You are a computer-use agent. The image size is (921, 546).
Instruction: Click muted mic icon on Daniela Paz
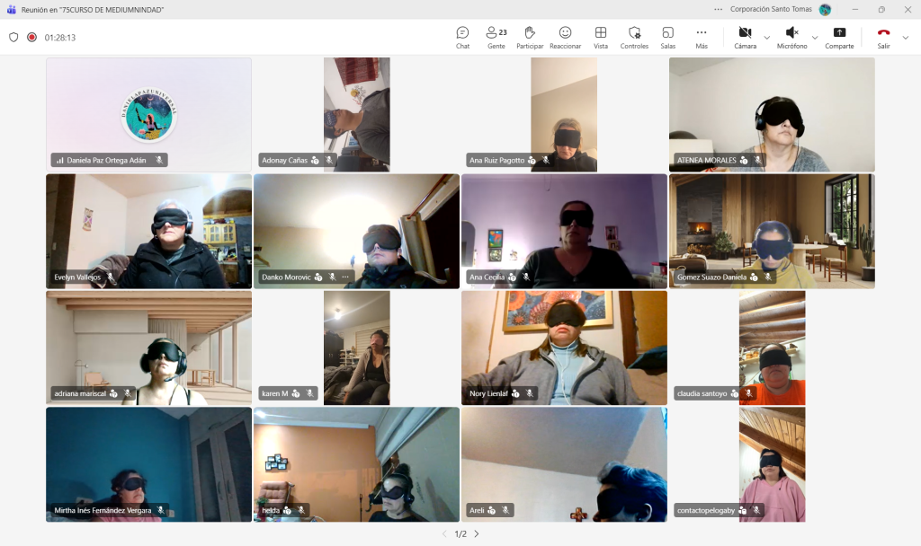point(158,160)
